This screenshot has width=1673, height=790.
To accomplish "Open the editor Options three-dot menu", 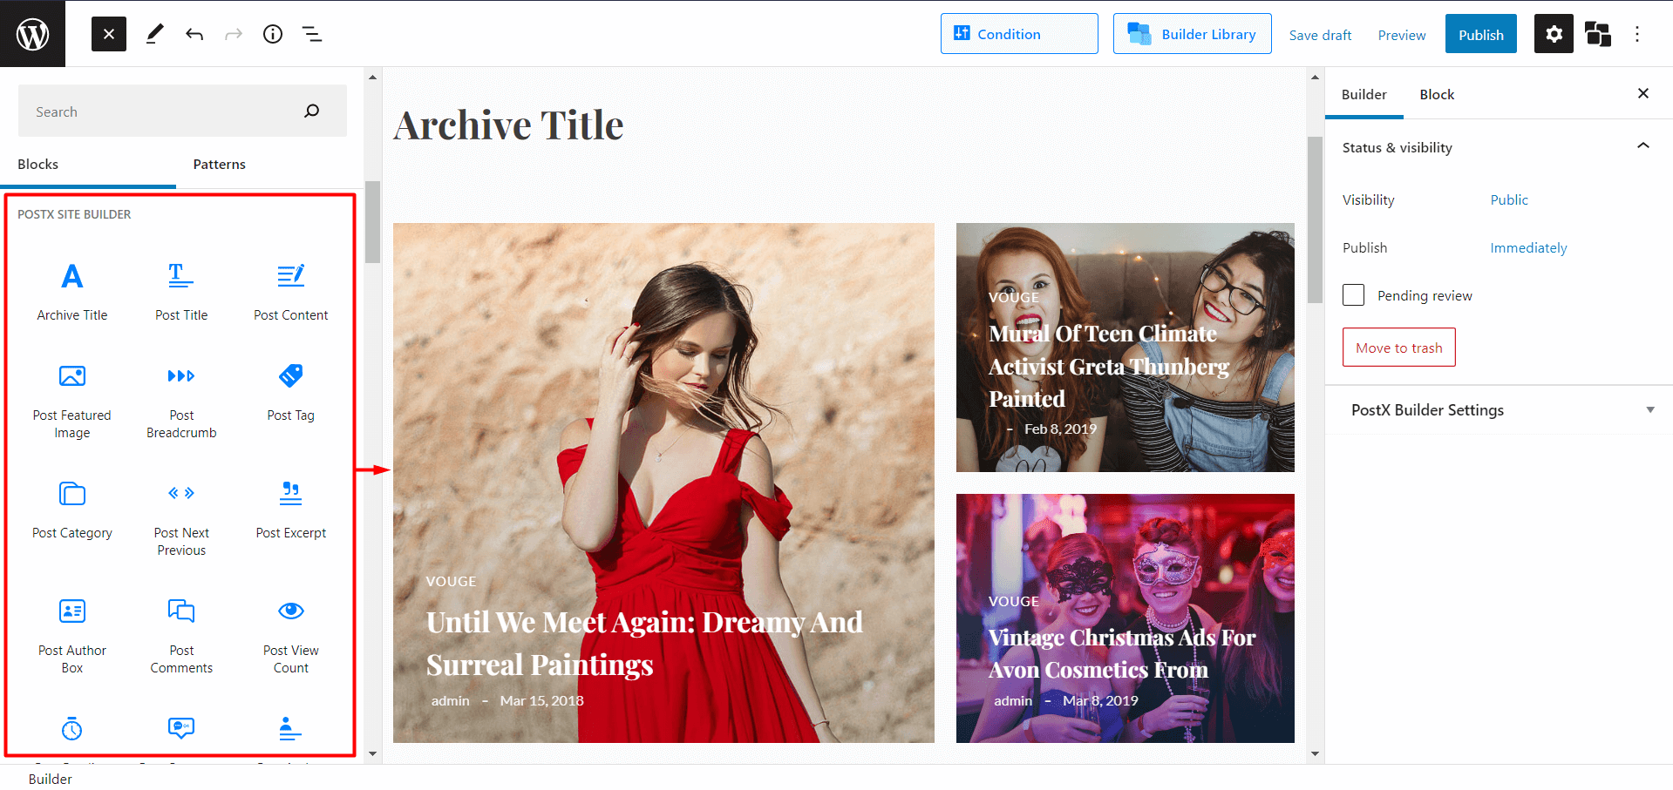I will (1637, 34).
